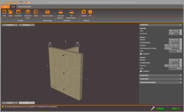Click the Ergebnisse button
The image size is (184, 112).
27,25
